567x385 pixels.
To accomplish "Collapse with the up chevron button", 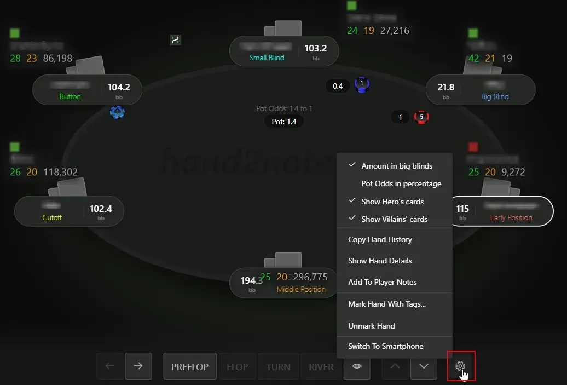I will coord(395,366).
